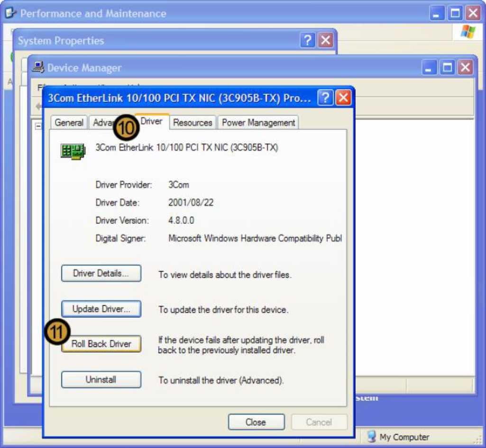Click the Close button at dialog bottom

pos(256,422)
